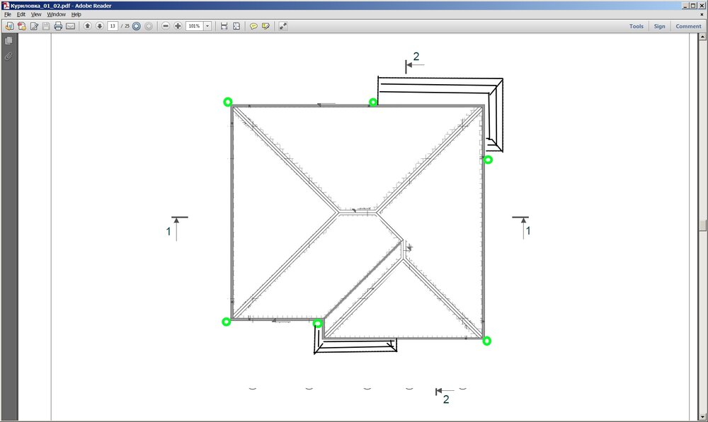Select the highlight text tool icon
Image resolution: width=708 pixels, height=422 pixels.
(x=265, y=26)
